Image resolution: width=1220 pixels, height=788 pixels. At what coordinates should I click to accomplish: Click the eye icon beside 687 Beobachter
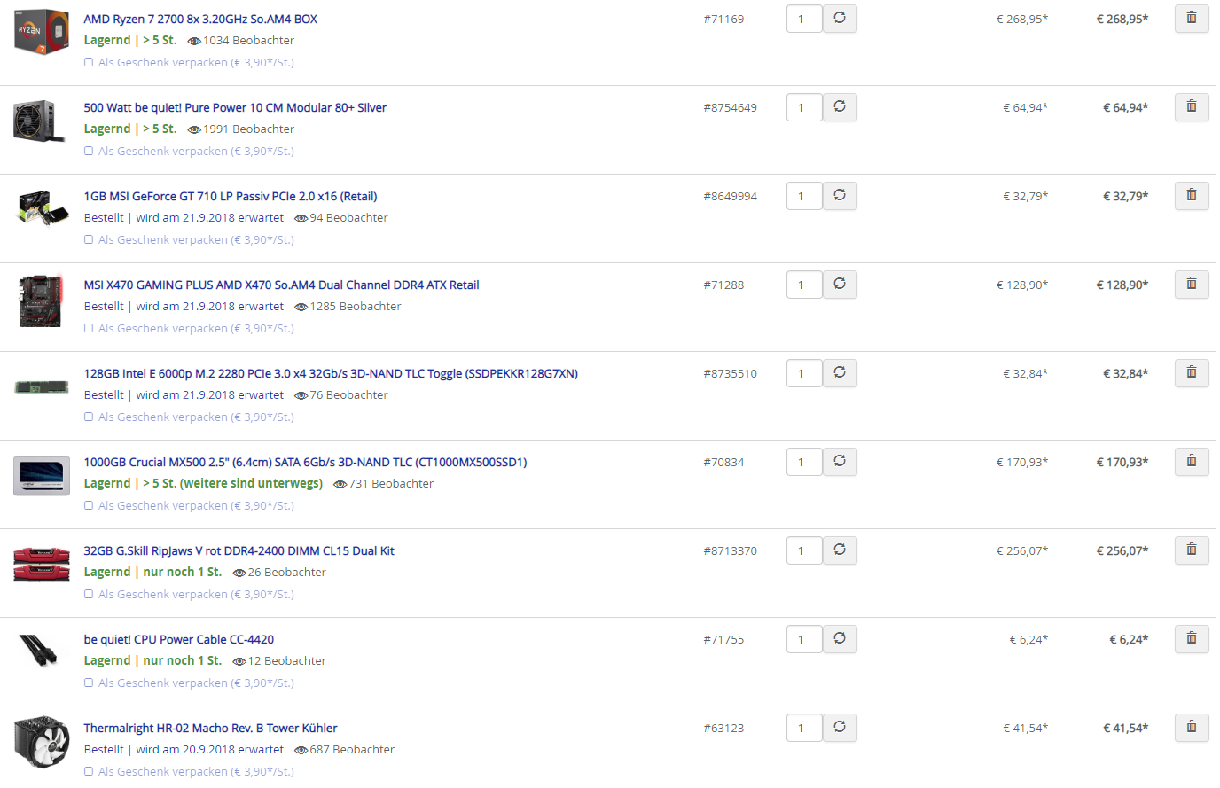click(x=301, y=750)
